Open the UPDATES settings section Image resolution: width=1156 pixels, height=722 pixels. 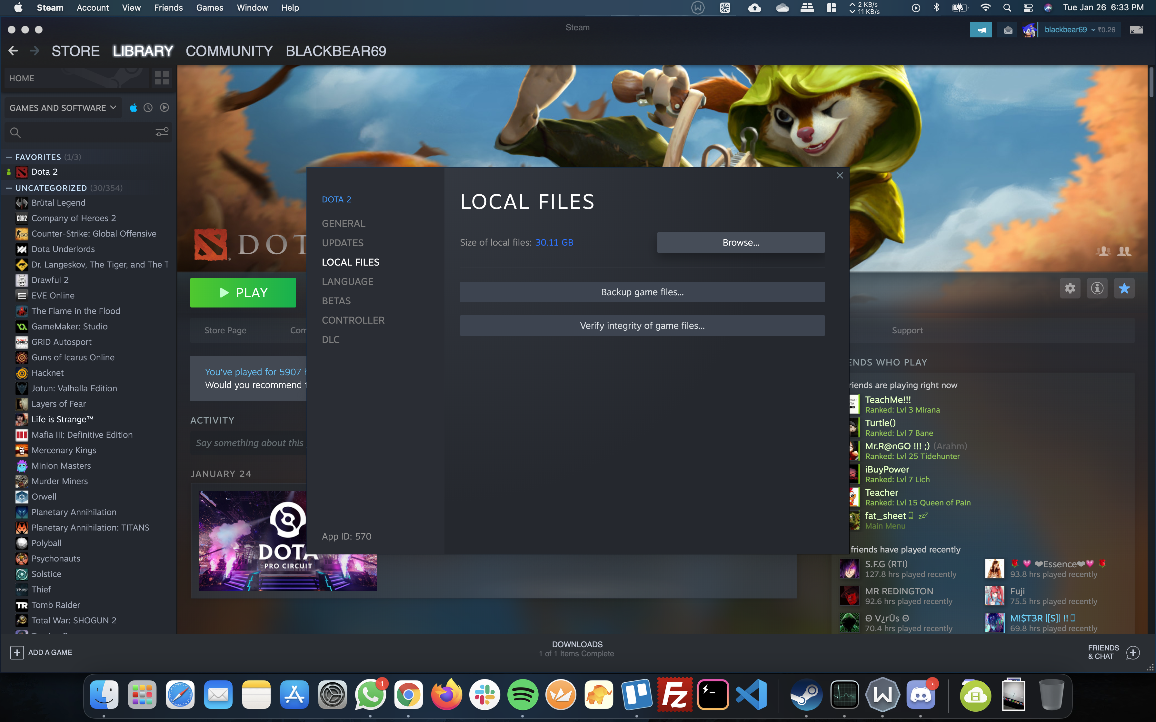pyautogui.click(x=341, y=242)
